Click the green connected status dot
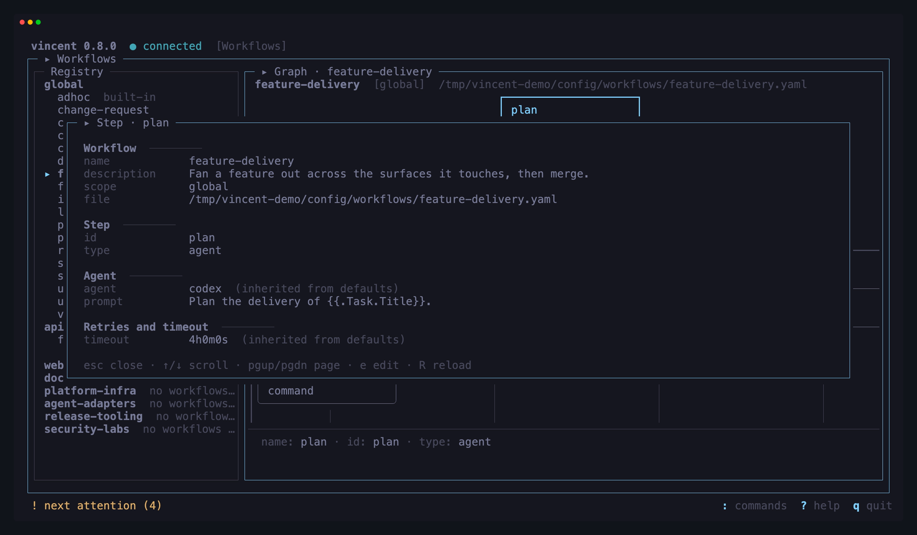This screenshot has height=535, width=917. click(x=133, y=47)
